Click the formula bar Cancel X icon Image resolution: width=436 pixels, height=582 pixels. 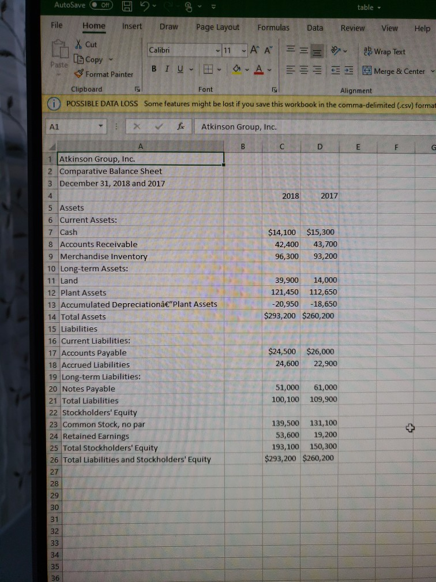tap(137, 126)
